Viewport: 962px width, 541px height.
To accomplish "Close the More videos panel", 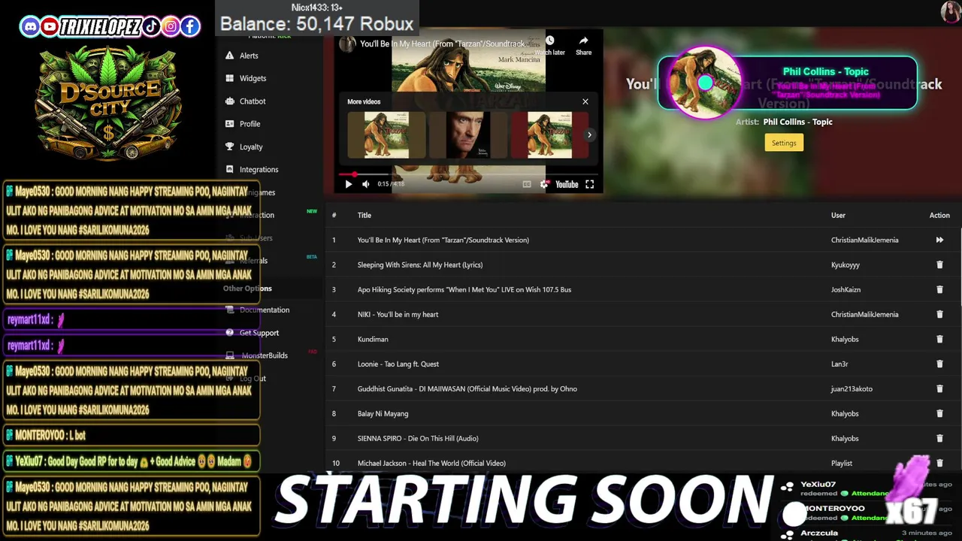I will (x=585, y=101).
